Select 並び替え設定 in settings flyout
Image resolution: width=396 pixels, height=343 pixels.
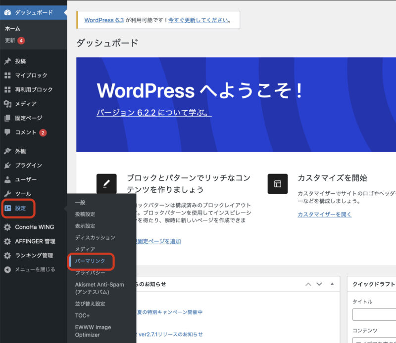(x=90, y=303)
